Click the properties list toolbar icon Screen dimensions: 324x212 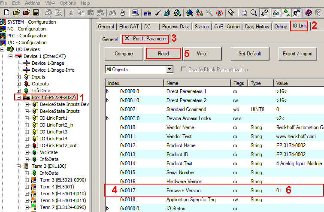(x=244, y=13)
